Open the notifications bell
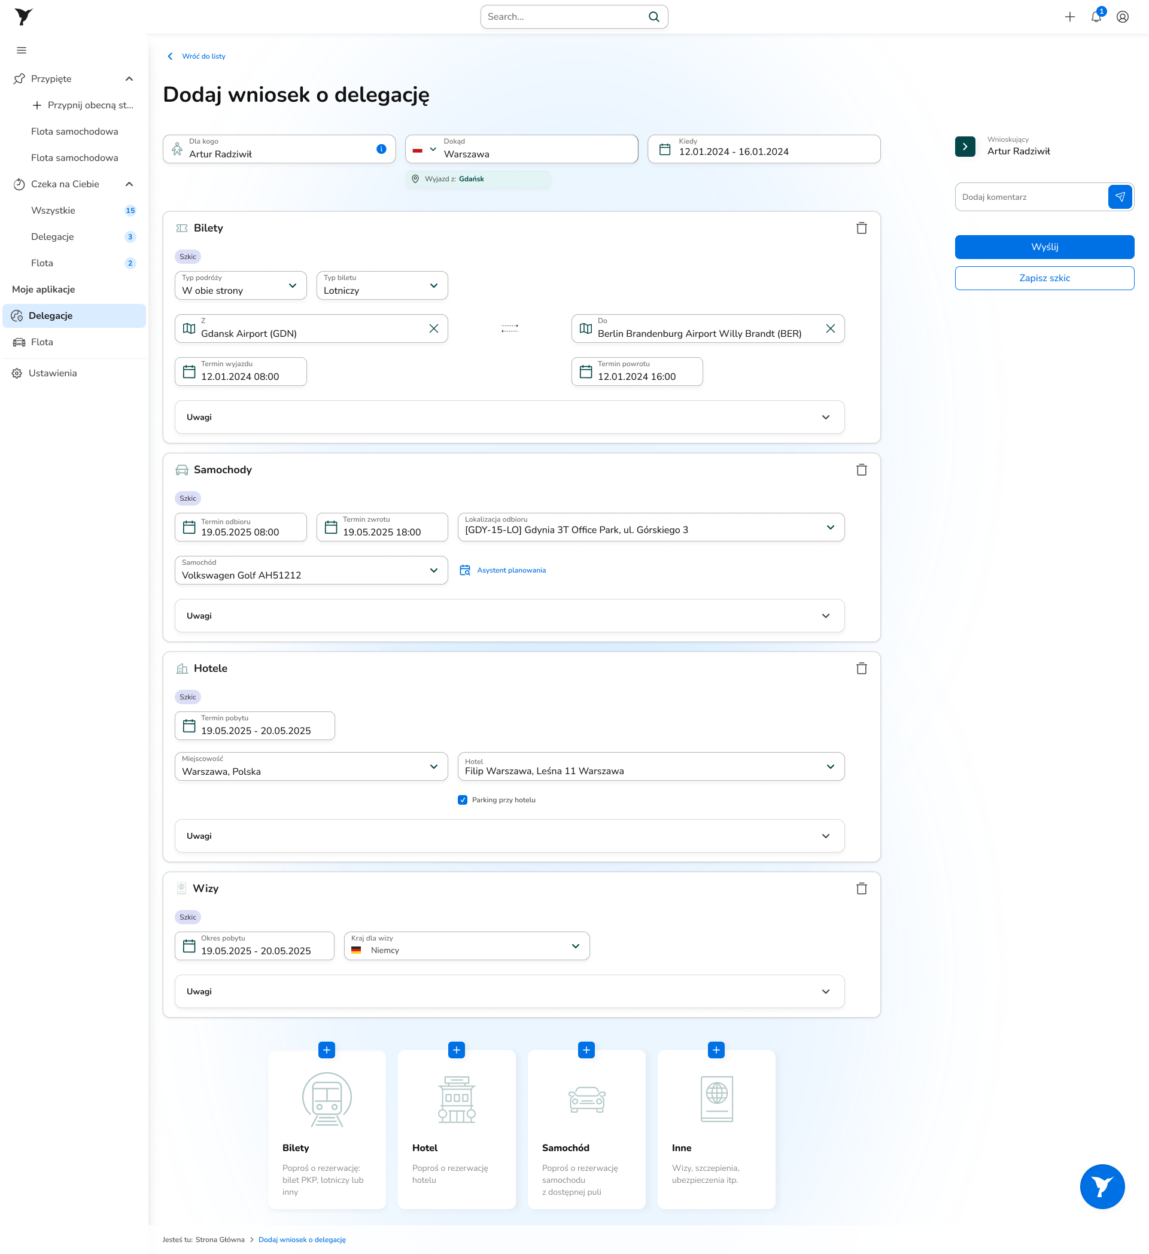The width and height of the screenshot is (1149, 1254). (x=1096, y=17)
